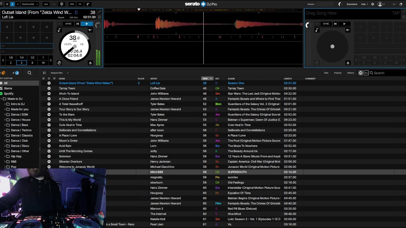Switch to 2-deck mode
Screen dimensions: 406x228
tap(12, 4)
